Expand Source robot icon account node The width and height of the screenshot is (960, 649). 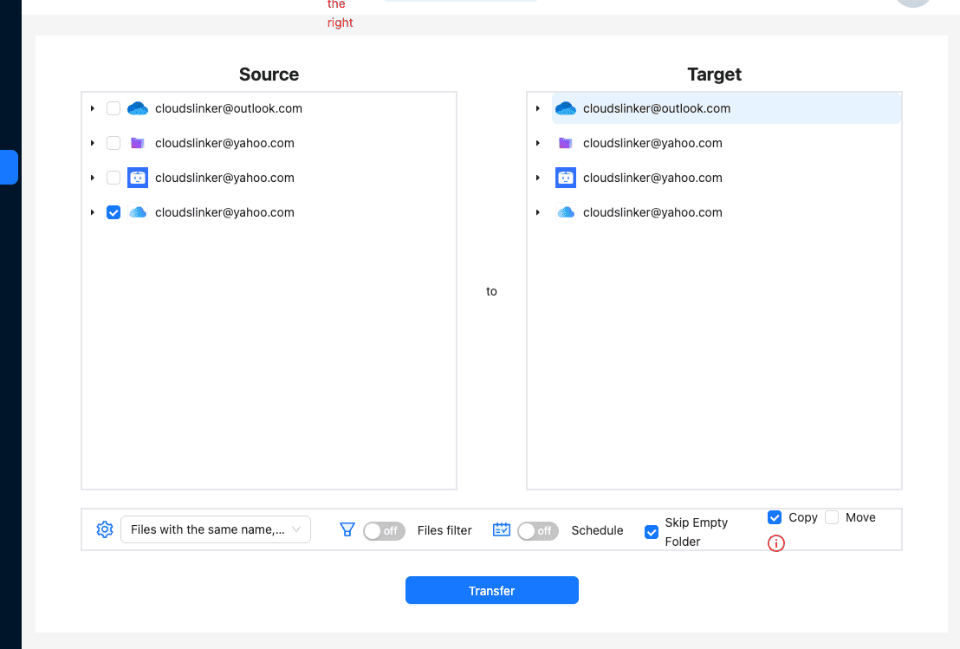point(93,178)
